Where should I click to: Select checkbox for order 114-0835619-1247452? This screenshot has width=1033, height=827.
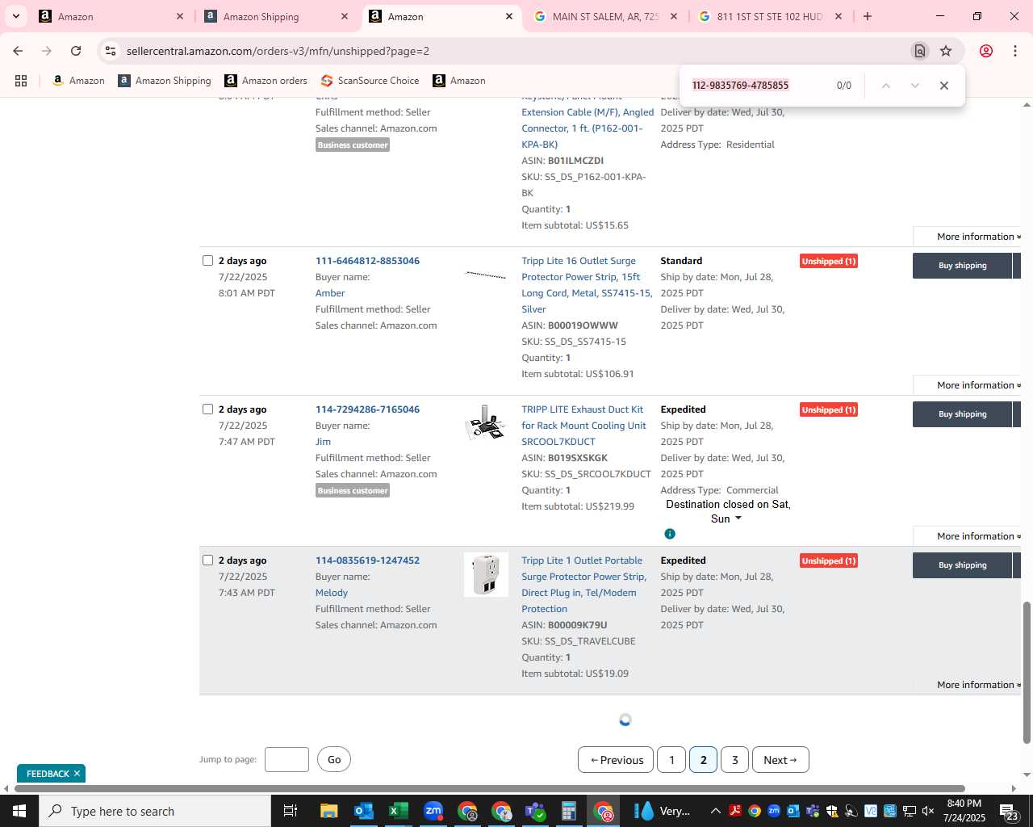coord(207,560)
